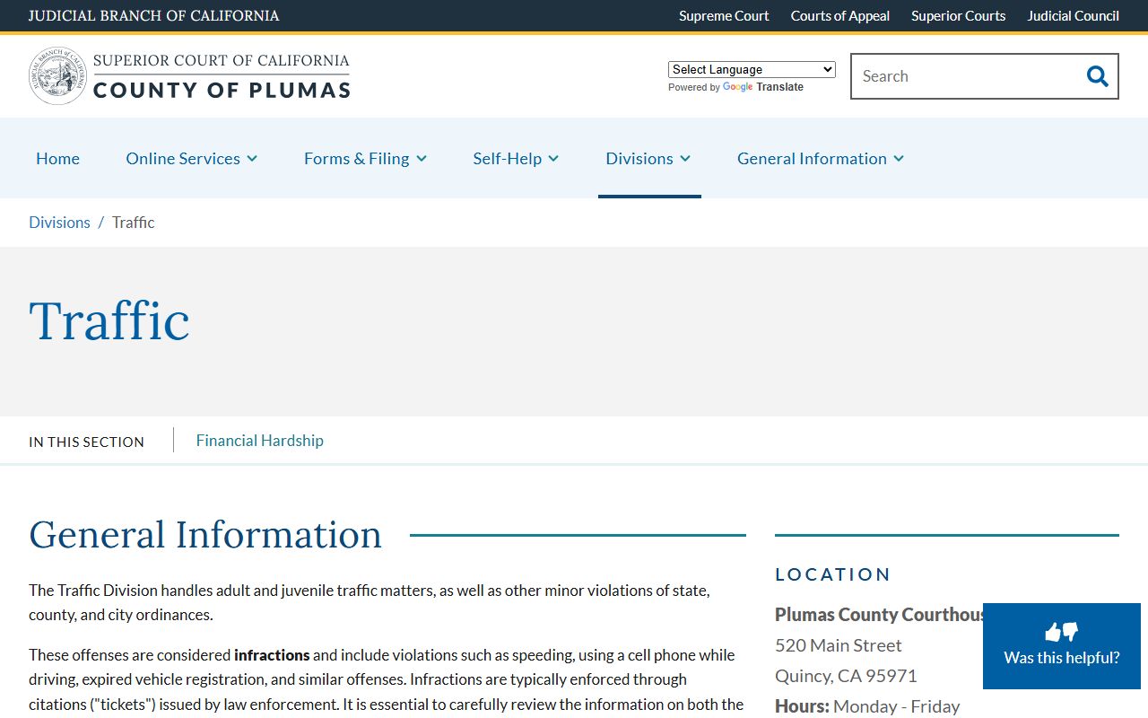Open the Financial Hardship section link

tap(260, 441)
